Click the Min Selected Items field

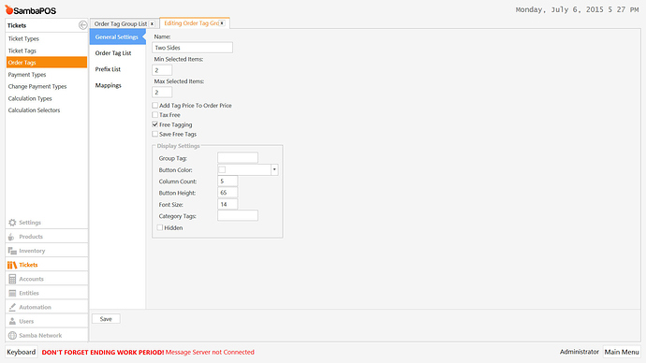point(162,70)
